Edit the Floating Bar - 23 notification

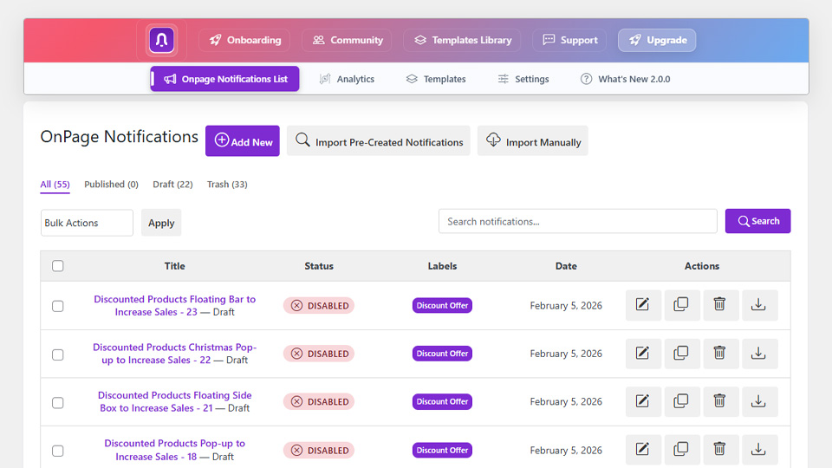coord(642,305)
